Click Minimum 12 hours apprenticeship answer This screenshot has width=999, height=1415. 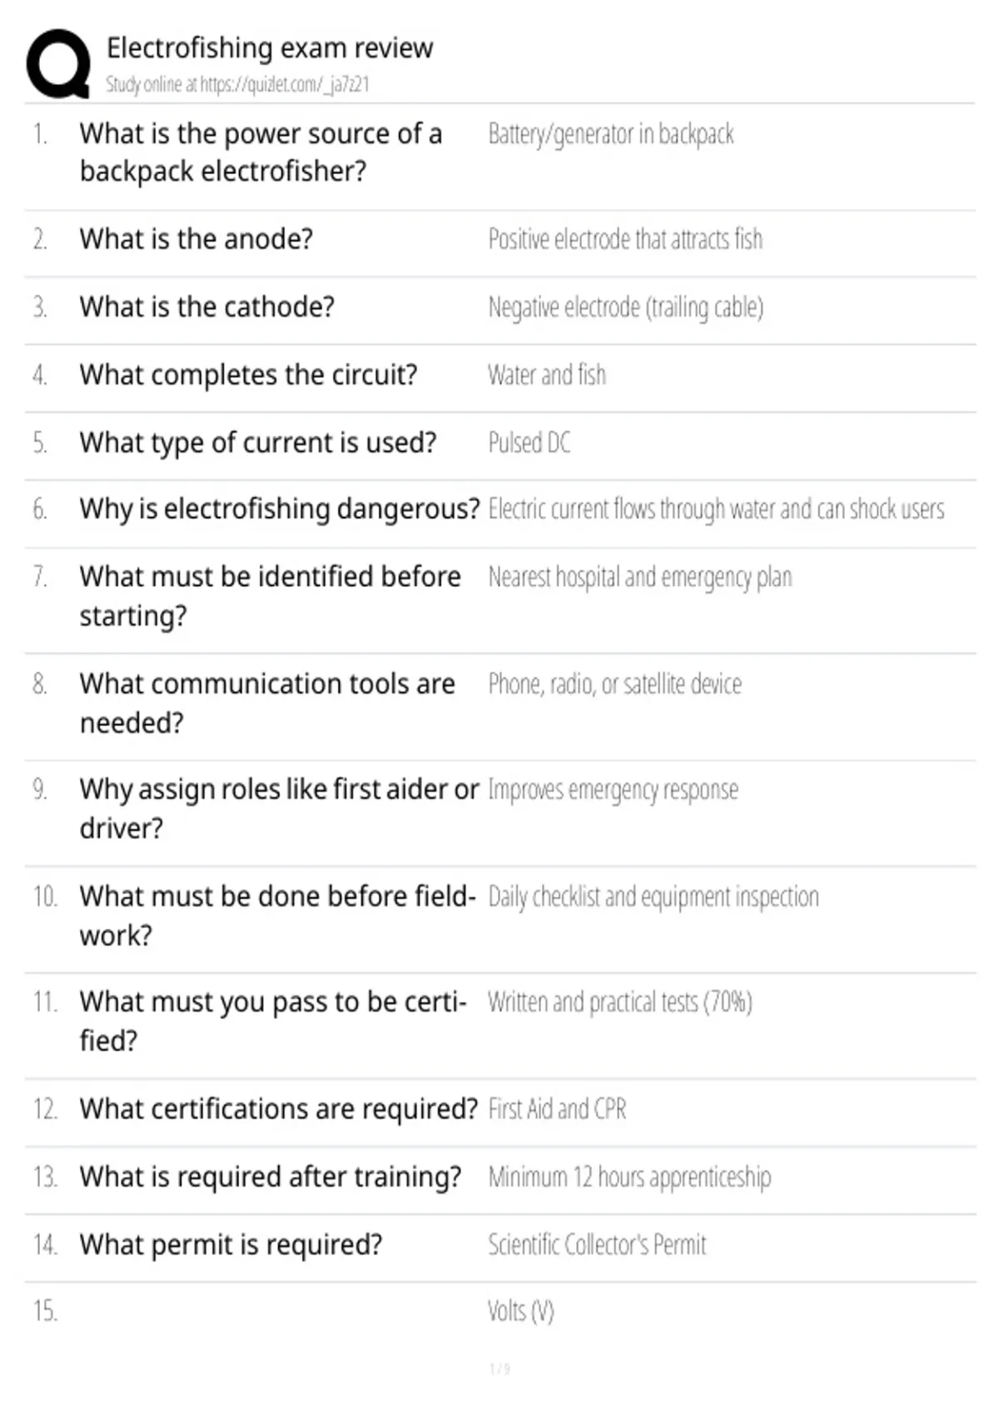pyautogui.click(x=629, y=1177)
